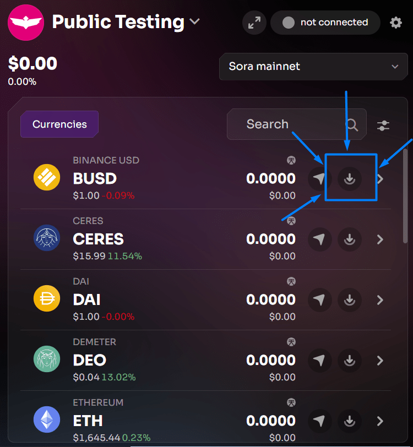Select the Currencies tab

59,124
